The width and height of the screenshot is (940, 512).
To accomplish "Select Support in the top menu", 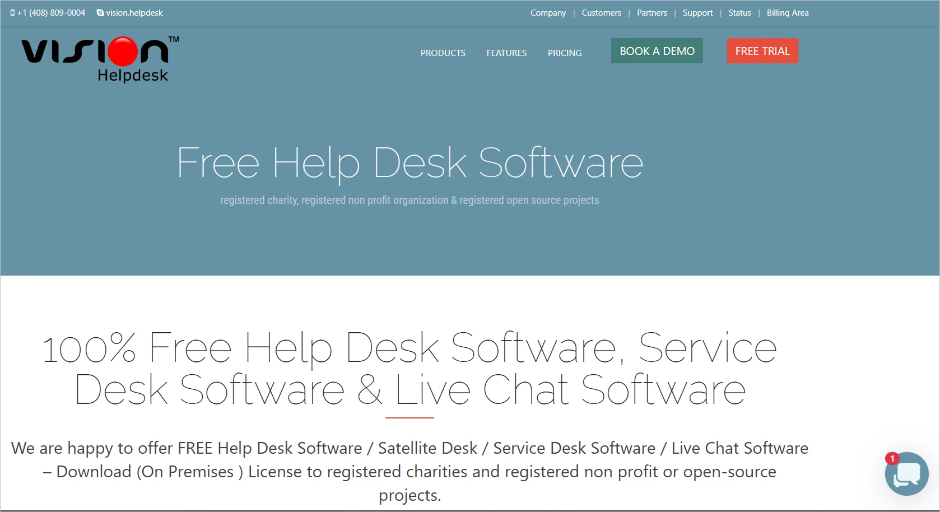I will click(x=697, y=12).
